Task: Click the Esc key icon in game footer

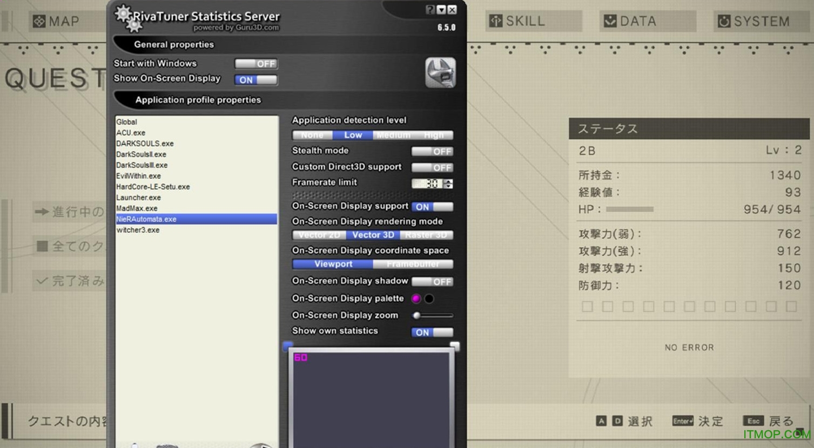Action: click(x=753, y=421)
